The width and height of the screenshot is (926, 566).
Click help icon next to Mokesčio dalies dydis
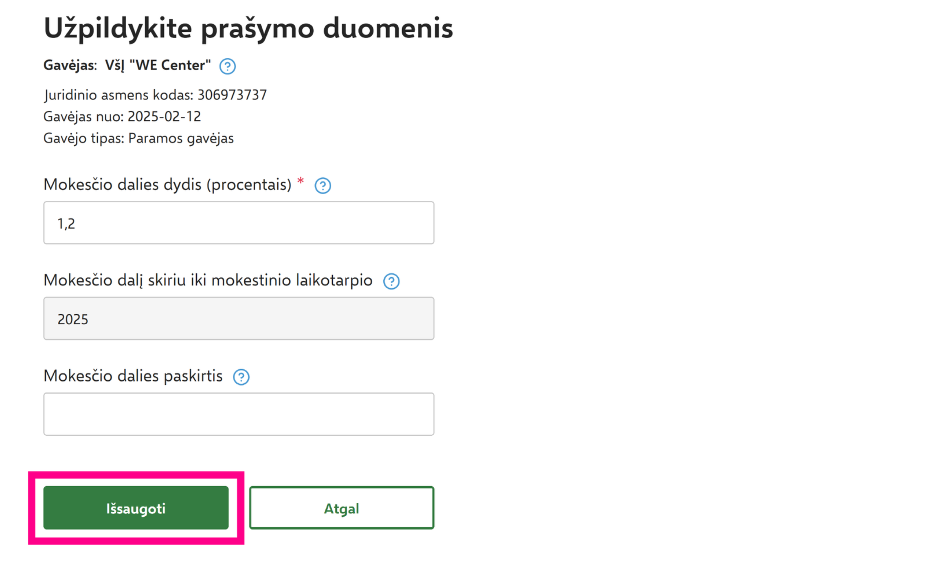pyautogui.click(x=322, y=186)
